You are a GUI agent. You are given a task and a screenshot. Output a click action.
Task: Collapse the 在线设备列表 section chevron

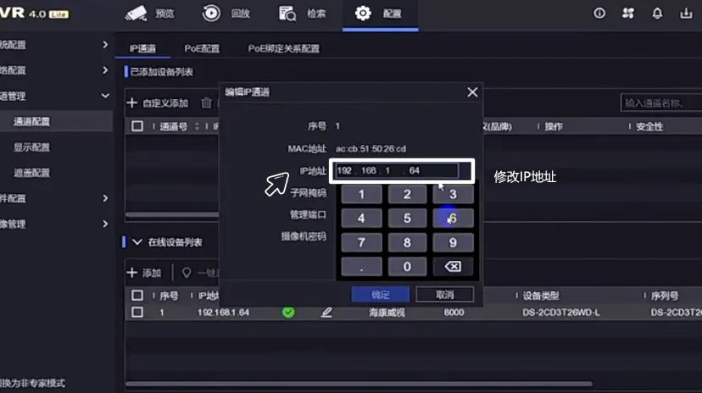(136, 242)
